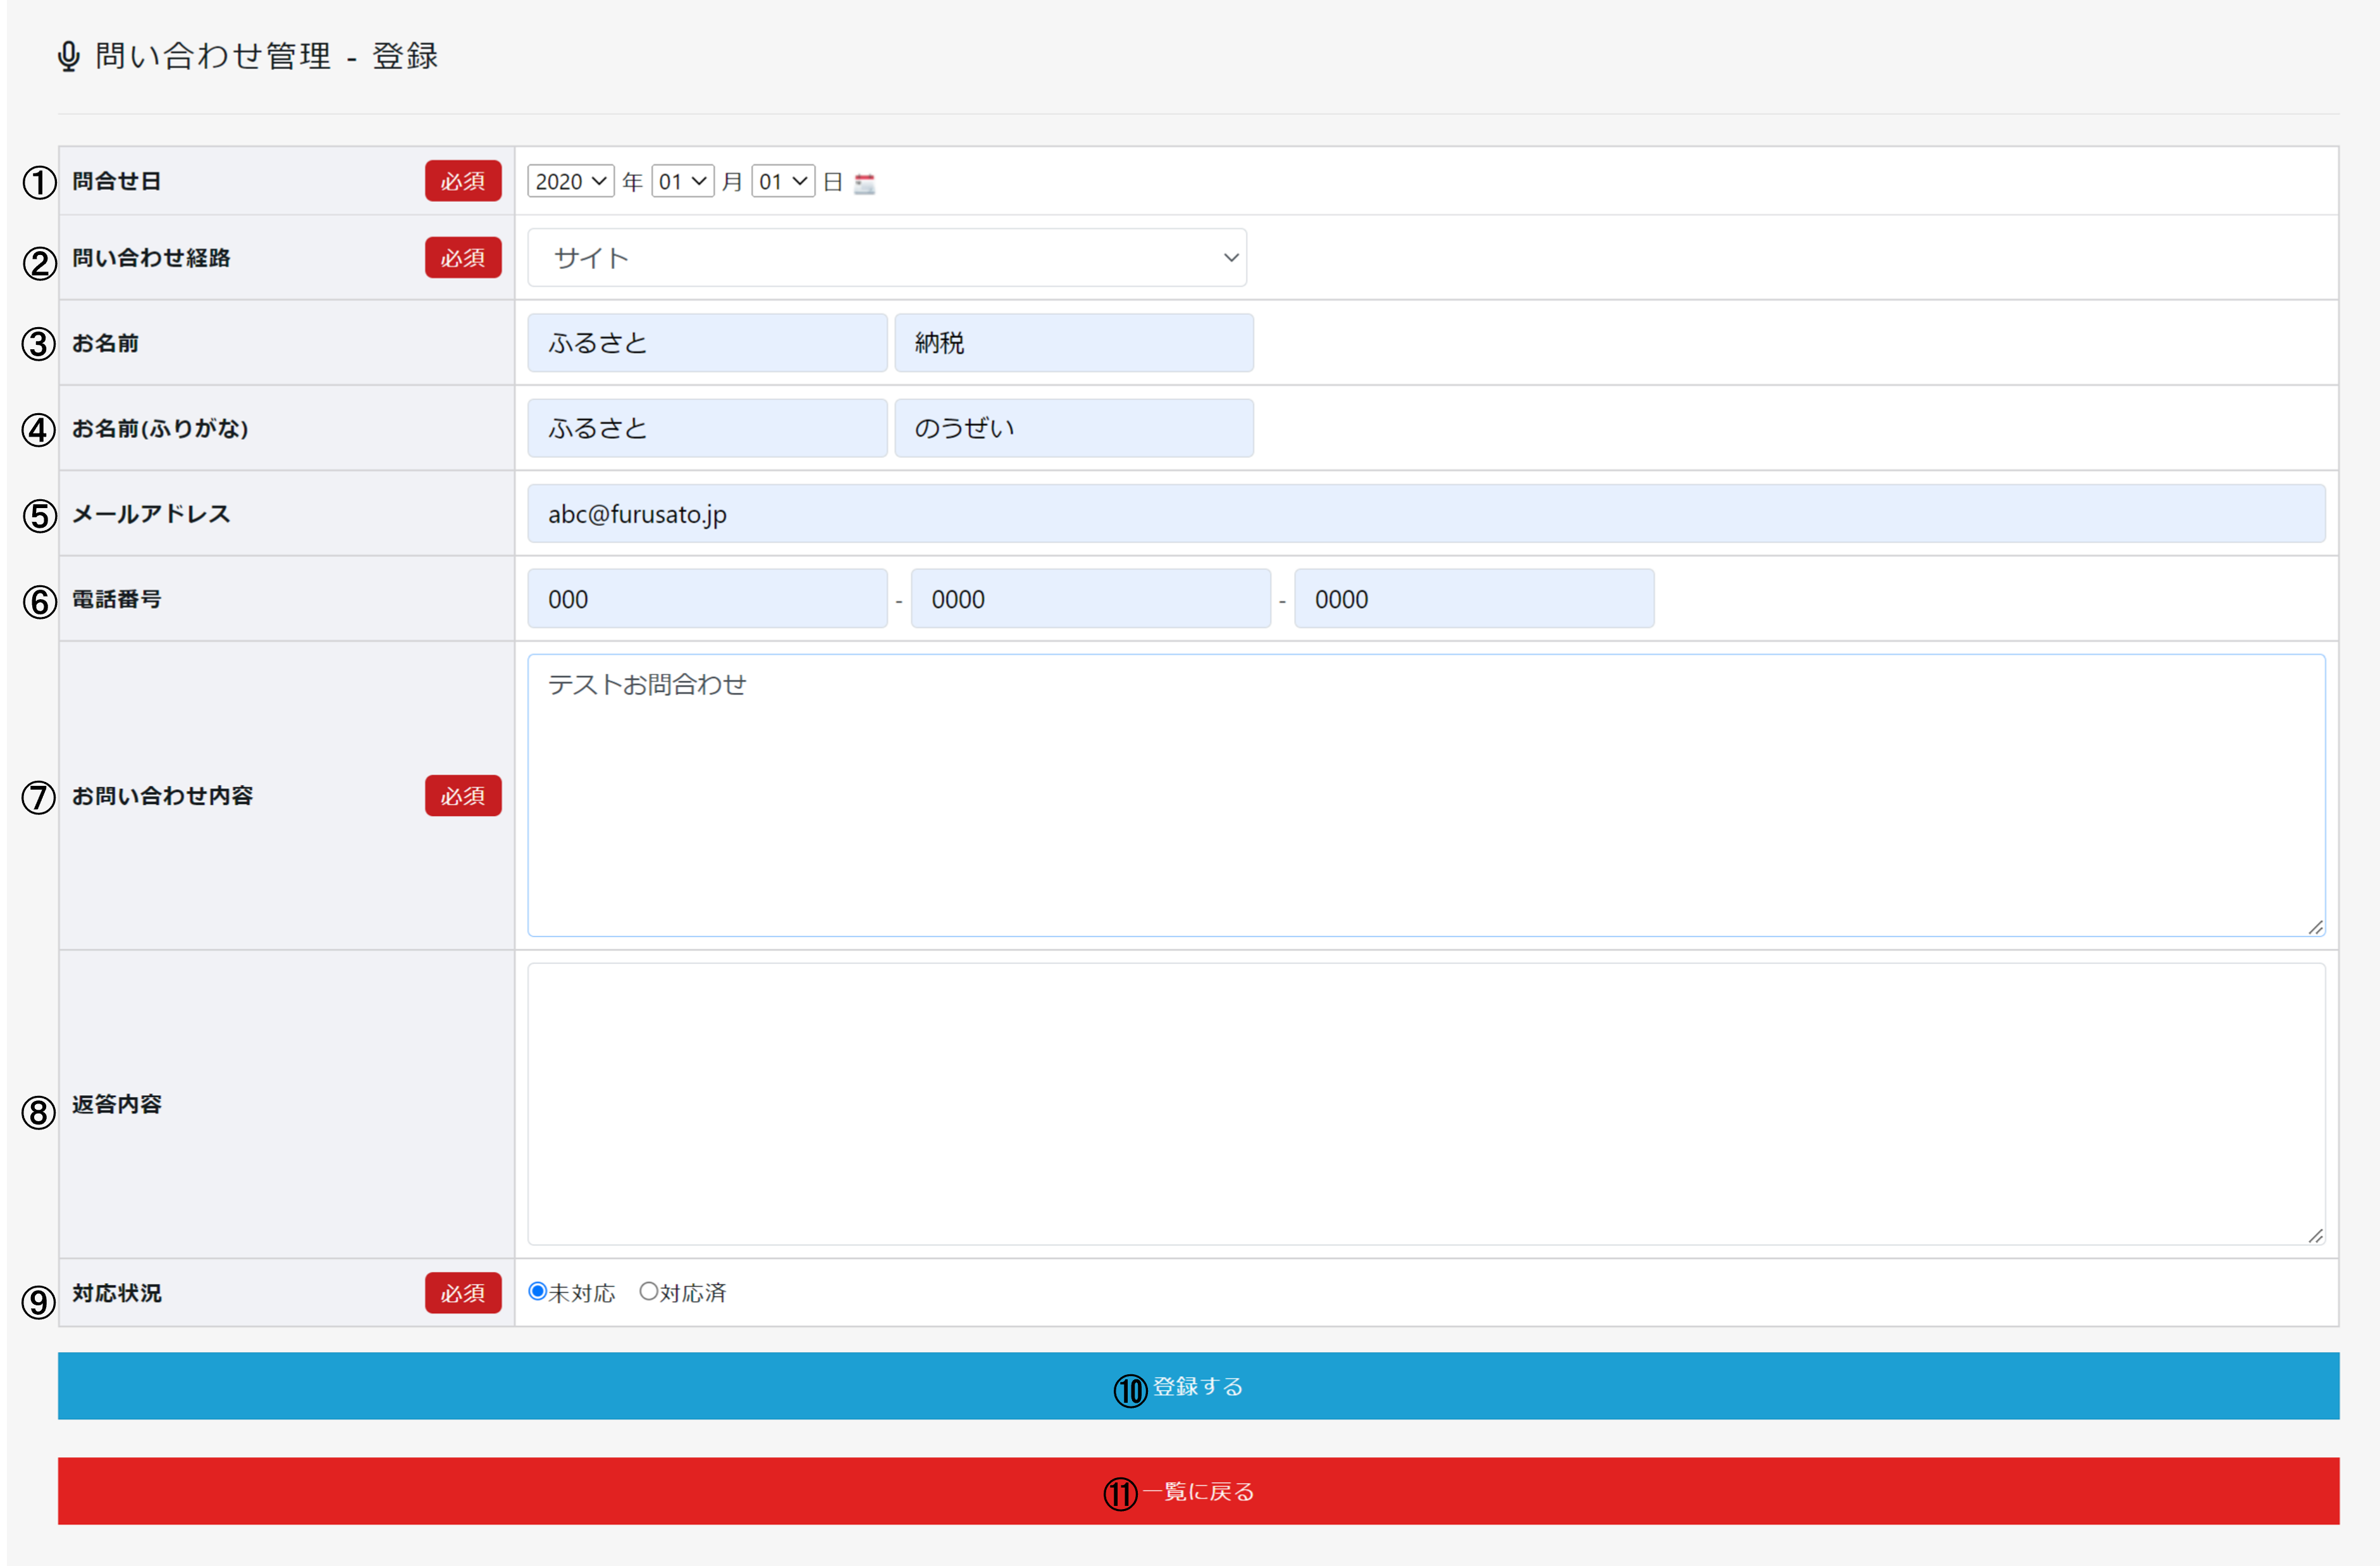Image resolution: width=2380 pixels, height=1566 pixels.
Task: Open the day dropdown in 問合せ日
Action: click(x=782, y=181)
